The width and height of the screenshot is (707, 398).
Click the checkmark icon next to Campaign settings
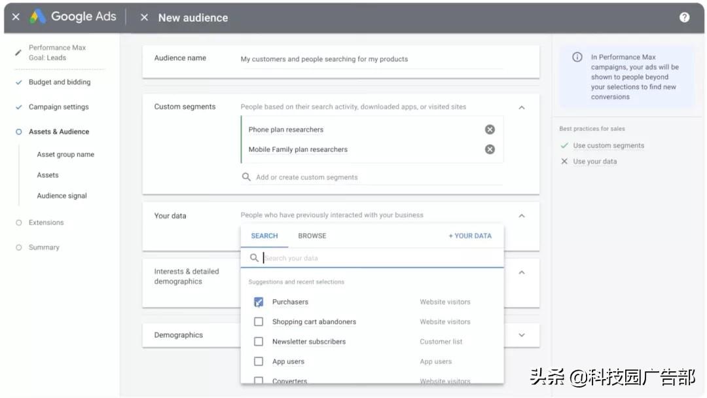pos(18,107)
